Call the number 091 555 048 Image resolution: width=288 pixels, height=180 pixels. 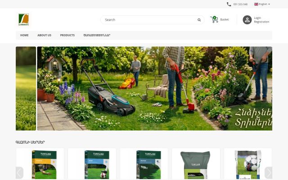point(240,4)
